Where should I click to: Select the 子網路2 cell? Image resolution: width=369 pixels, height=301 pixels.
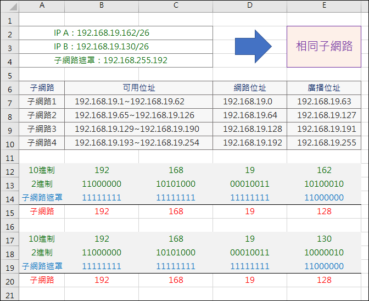click(x=42, y=115)
